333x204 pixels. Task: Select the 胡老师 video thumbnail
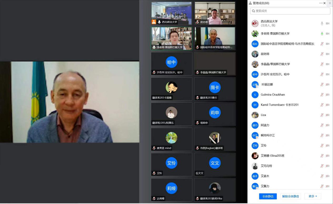(x=215, y=13)
